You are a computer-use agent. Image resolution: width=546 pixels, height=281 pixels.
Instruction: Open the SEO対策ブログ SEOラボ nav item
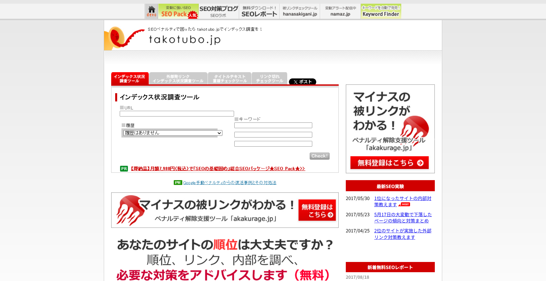(x=219, y=11)
